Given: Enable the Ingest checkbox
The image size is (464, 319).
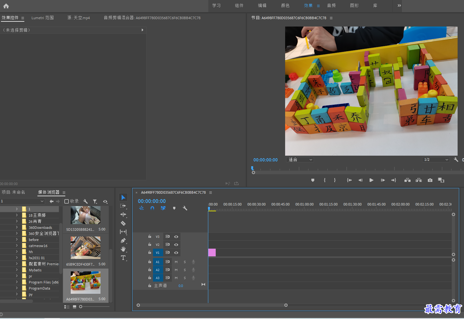Looking at the screenshot, I should pyautogui.click(x=67, y=201).
